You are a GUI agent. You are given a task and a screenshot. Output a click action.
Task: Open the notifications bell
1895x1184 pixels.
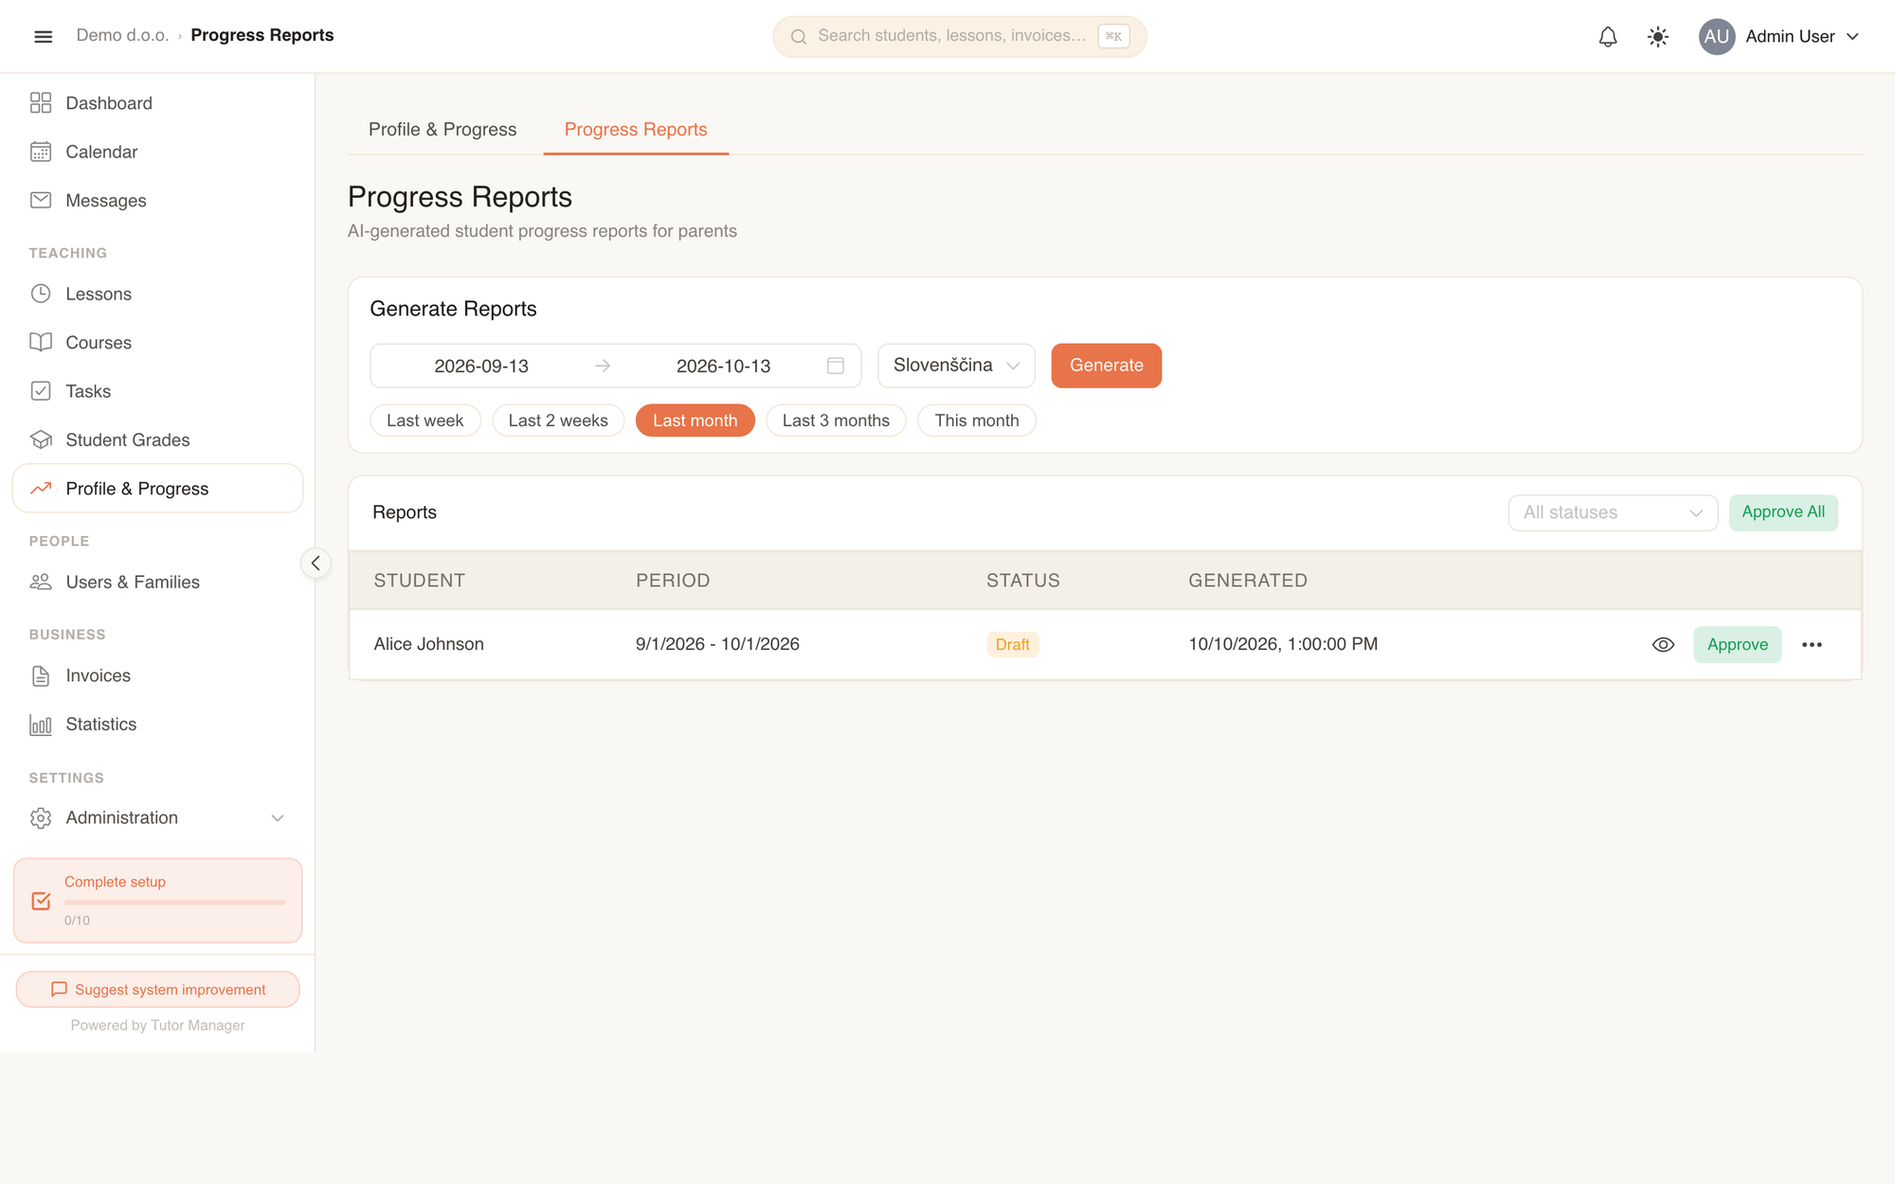1608,37
